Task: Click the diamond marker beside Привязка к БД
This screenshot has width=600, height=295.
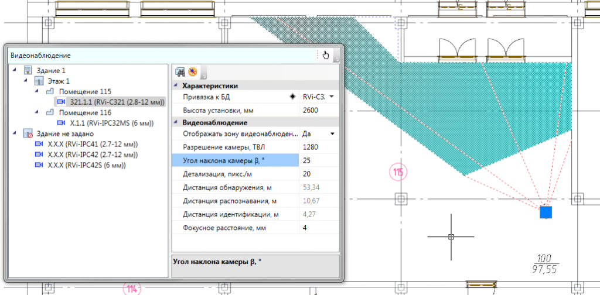Action: tap(293, 97)
